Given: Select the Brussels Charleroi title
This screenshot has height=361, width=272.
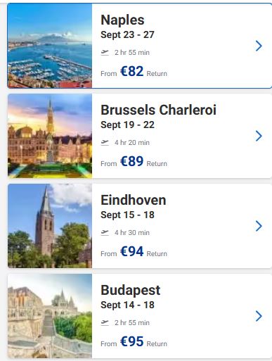Looking at the screenshot, I should tap(158, 110).
